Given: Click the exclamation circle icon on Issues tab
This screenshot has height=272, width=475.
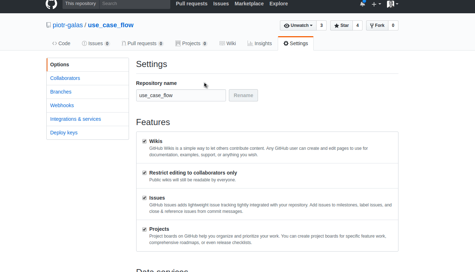Looking at the screenshot, I should pos(84,43).
